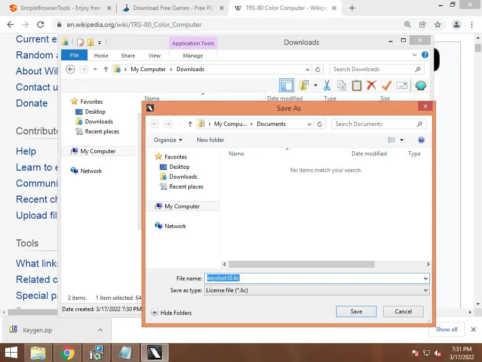
Task: Go up one level in Save As dialog
Action: coord(190,124)
